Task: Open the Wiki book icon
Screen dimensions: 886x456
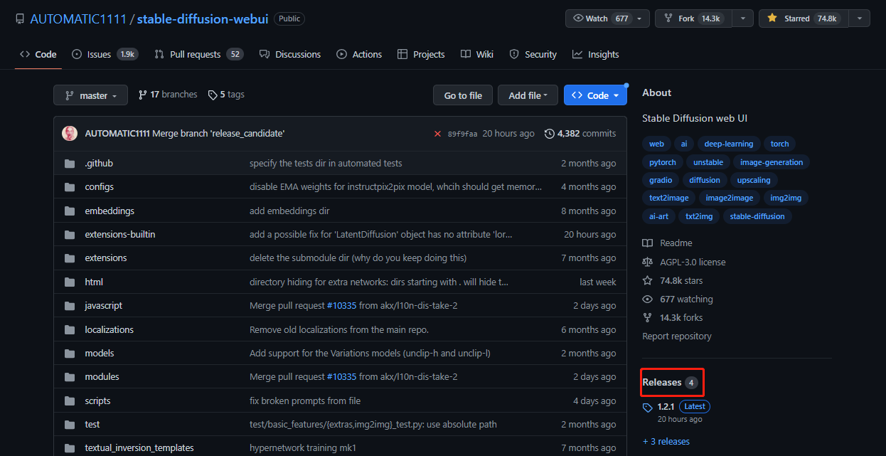Action: [x=464, y=54]
